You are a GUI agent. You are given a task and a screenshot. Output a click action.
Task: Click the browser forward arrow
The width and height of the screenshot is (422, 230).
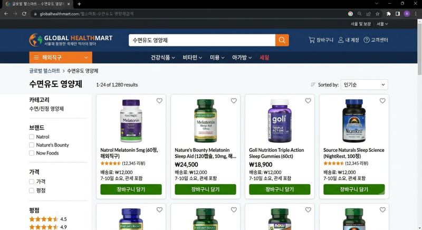[x=15, y=14]
